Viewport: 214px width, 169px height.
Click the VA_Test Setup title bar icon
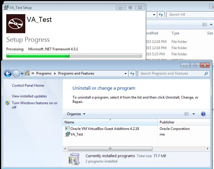point(6,8)
